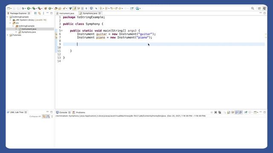The width and height of the screenshot is (273, 153).
Task: Click the Coverage run icon in toolbar
Action: click(34, 8)
